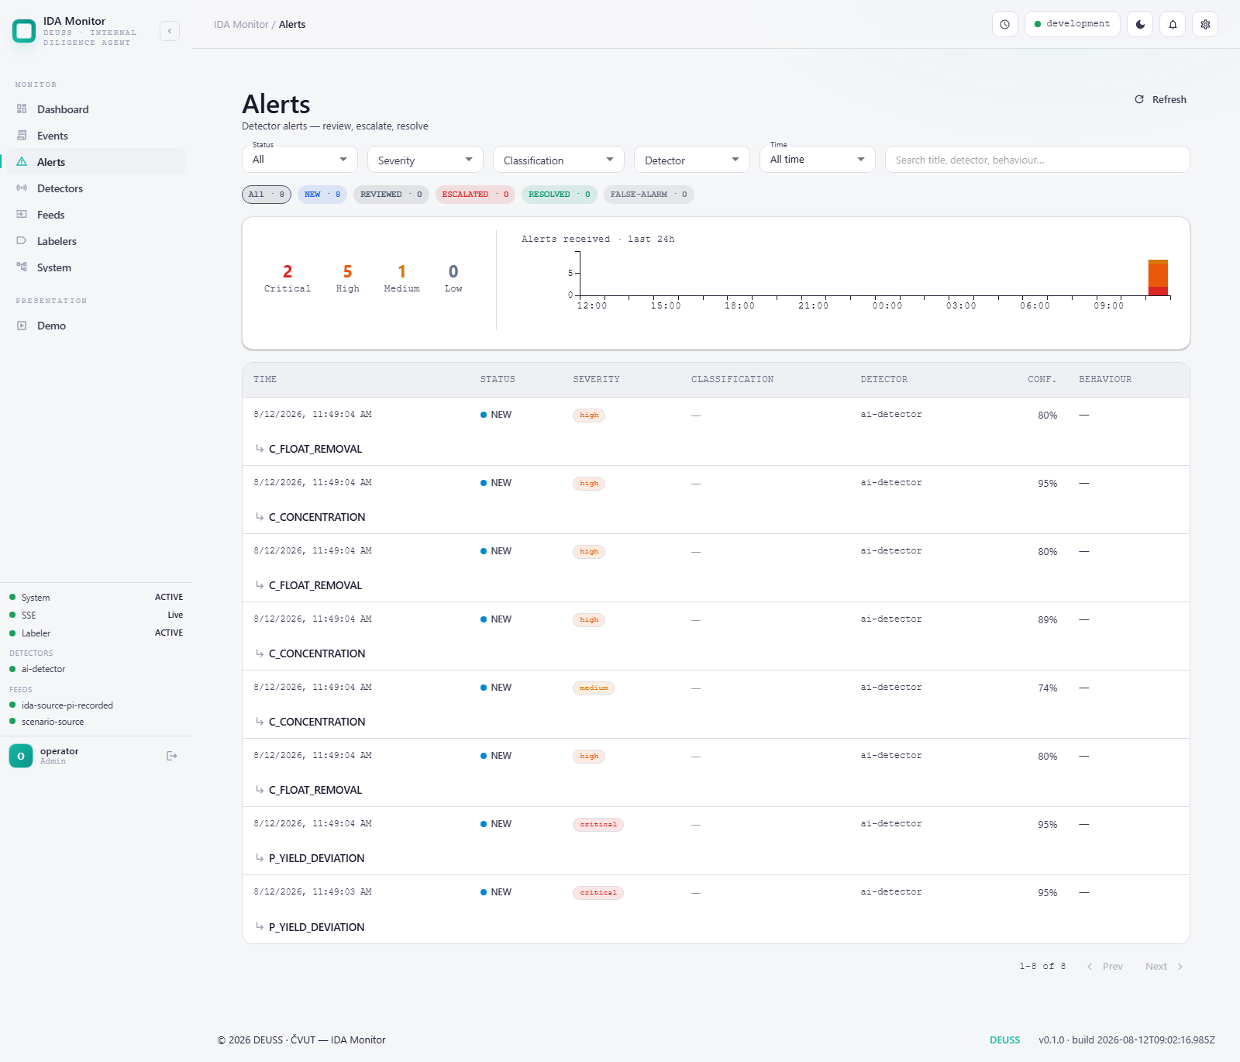Click the Demo play icon
Image resolution: width=1240 pixels, height=1062 pixels.
coord(22,326)
